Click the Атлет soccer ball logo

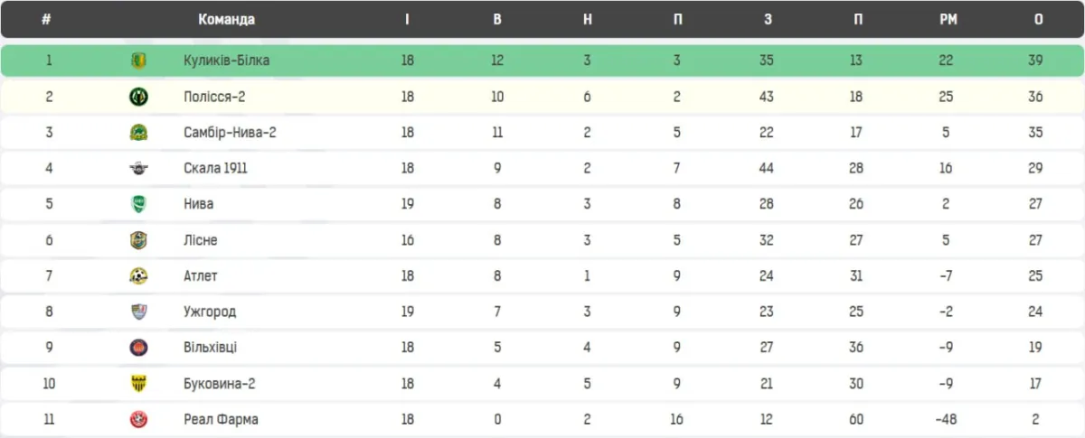click(138, 275)
